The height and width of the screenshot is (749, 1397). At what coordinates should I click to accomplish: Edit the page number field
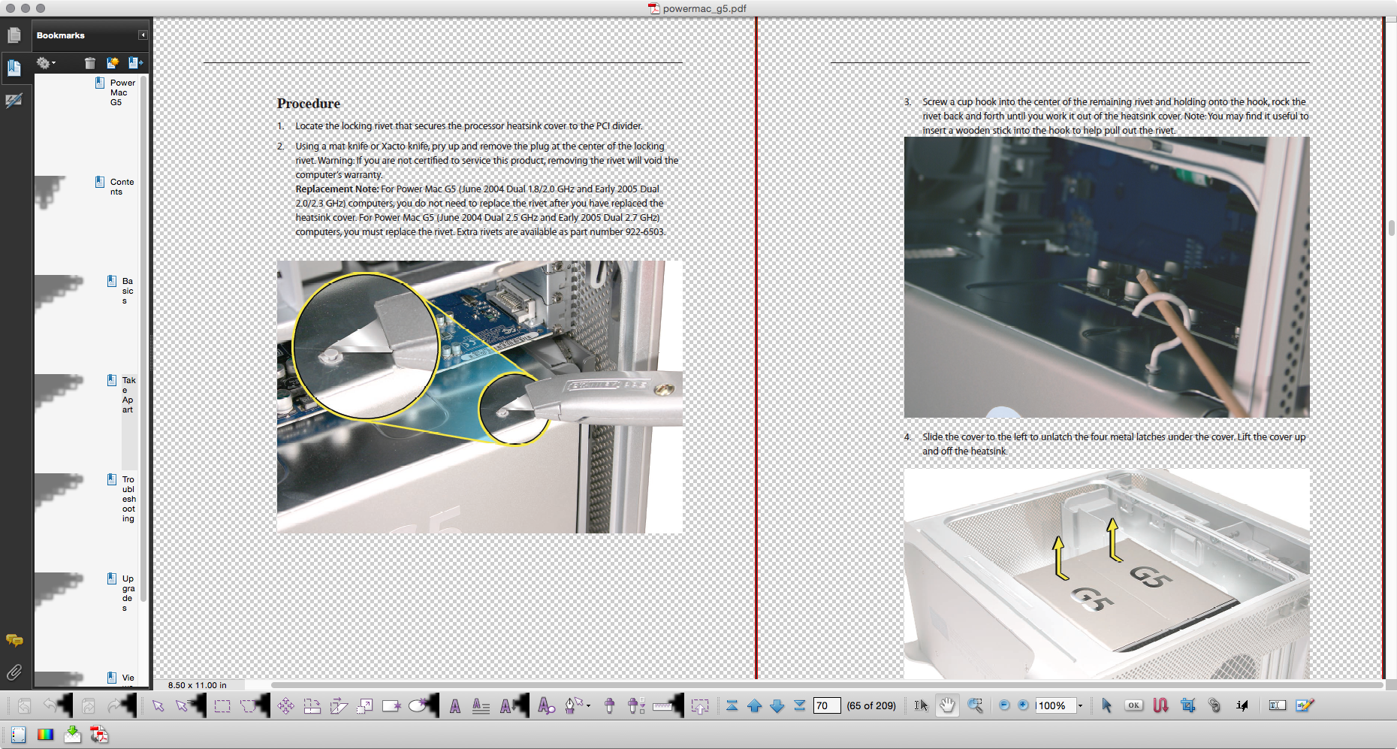826,705
